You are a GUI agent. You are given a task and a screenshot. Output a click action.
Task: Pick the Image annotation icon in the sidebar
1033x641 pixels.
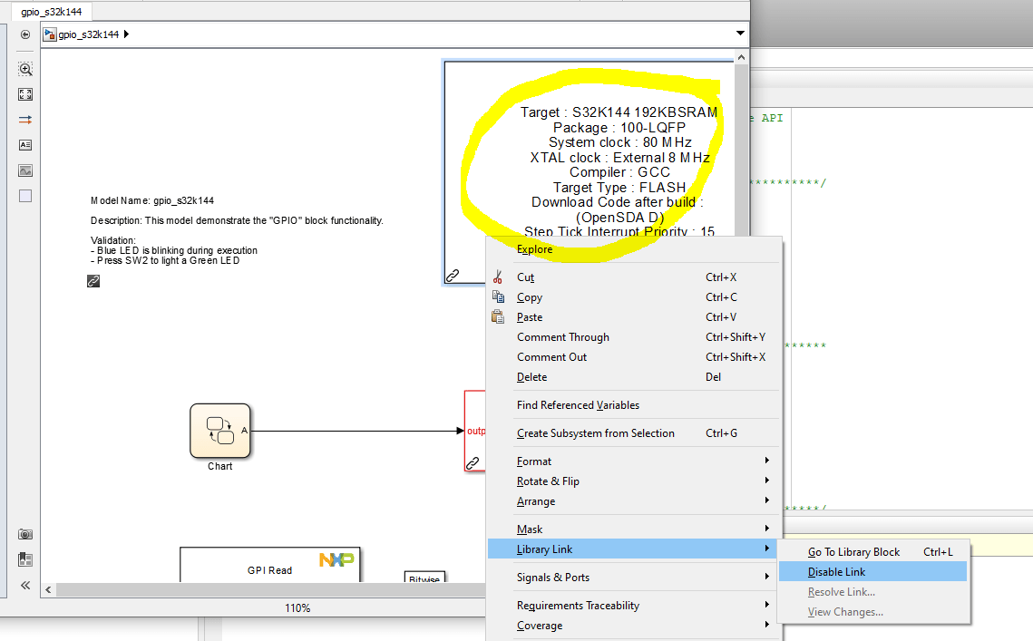(25, 169)
